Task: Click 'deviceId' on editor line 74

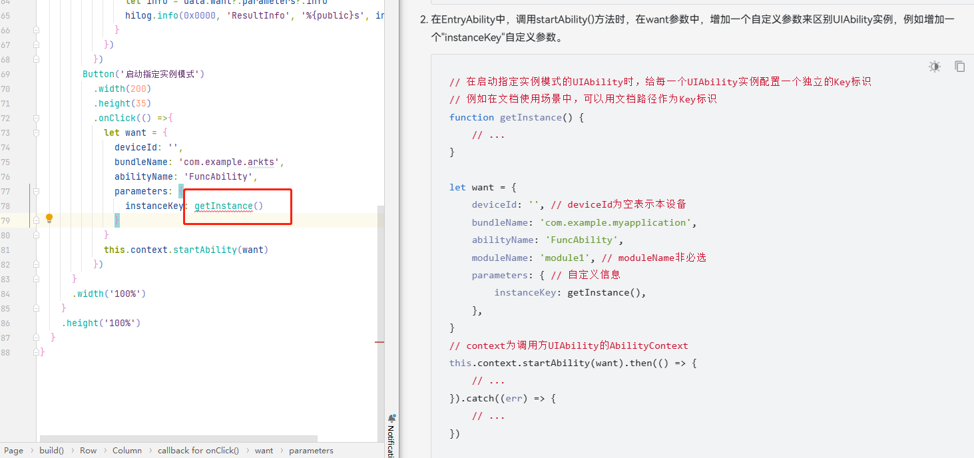Action: (x=136, y=147)
